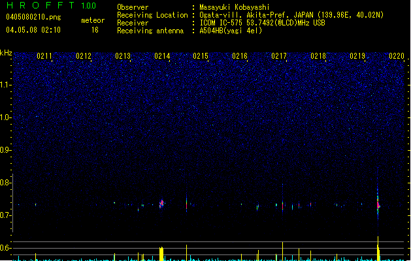Click the 0214 time marker
This screenshot has width=411, height=261.
pos(162,56)
